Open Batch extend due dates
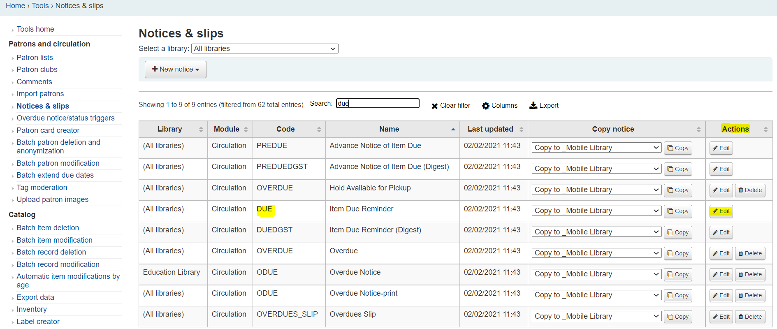Image resolution: width=777 pixels, height=329 pixels. pyautogui.click(x=55, y=175)
